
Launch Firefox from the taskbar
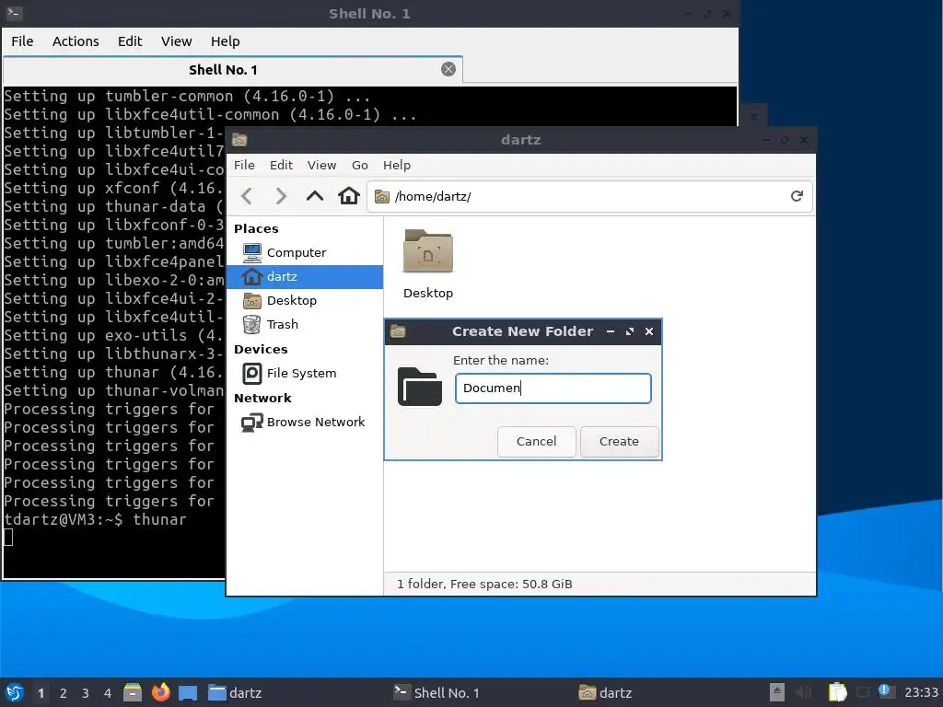pyautogui.click(x=160, y=692)
